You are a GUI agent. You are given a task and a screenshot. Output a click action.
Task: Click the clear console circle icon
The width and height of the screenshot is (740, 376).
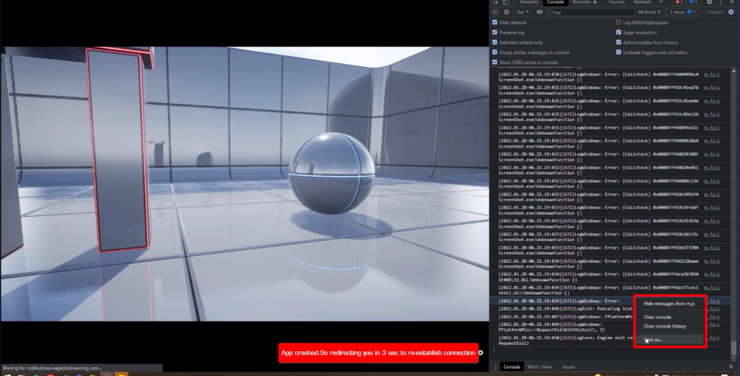[x=506, y=12]
